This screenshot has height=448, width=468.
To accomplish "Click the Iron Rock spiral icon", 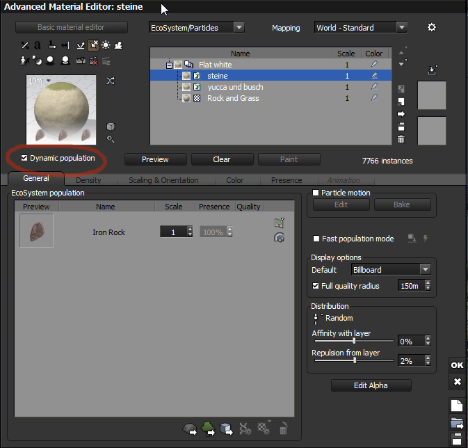I will (279, 238).
